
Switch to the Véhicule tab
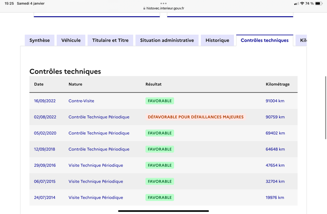[x=71, y=40]
